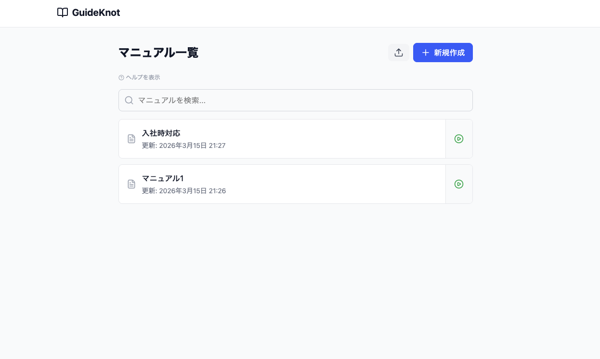The width and height of the screenshot is (600, 359).
Task: Open the マニュアル一覧 heading area
Action: 158,53
